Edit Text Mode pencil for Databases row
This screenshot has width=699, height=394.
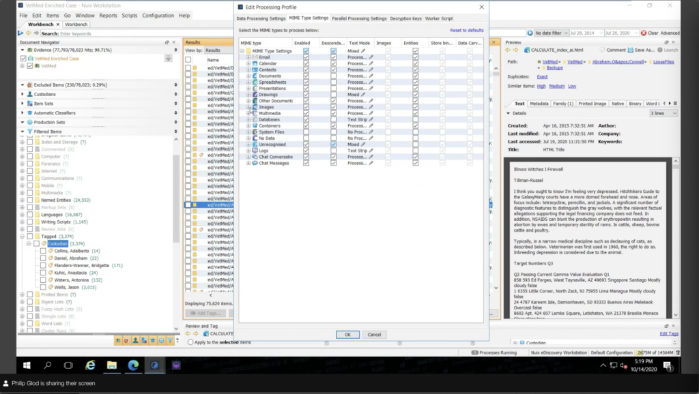click(x=371, y=119)
